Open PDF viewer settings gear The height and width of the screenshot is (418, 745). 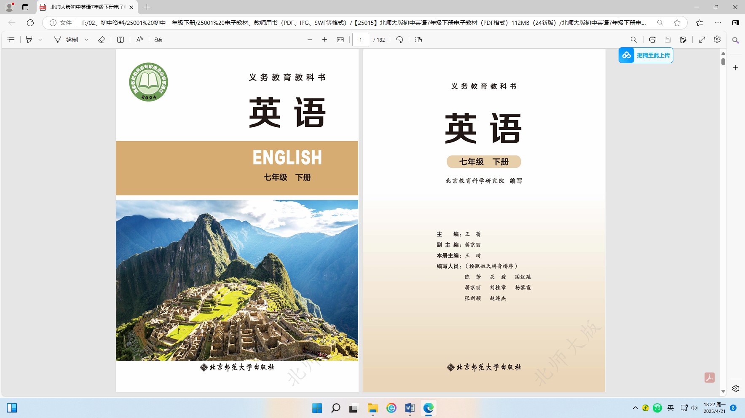click(717, 39)
